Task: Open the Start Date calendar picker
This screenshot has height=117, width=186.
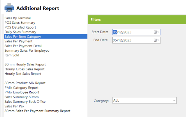Action: pos(157,32)
